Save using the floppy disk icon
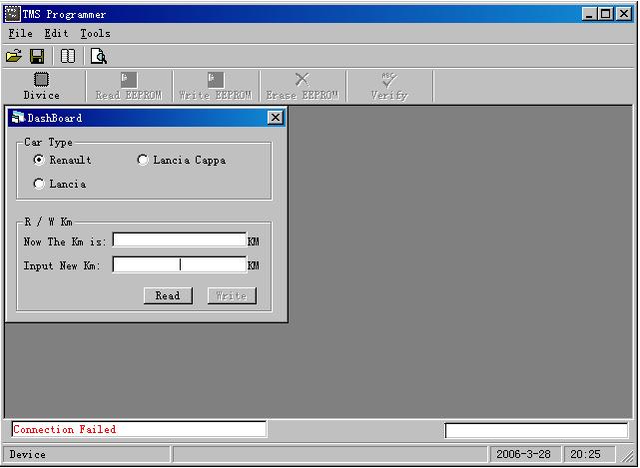The height and width of the screenshot is (468, 640). point(37,56)
